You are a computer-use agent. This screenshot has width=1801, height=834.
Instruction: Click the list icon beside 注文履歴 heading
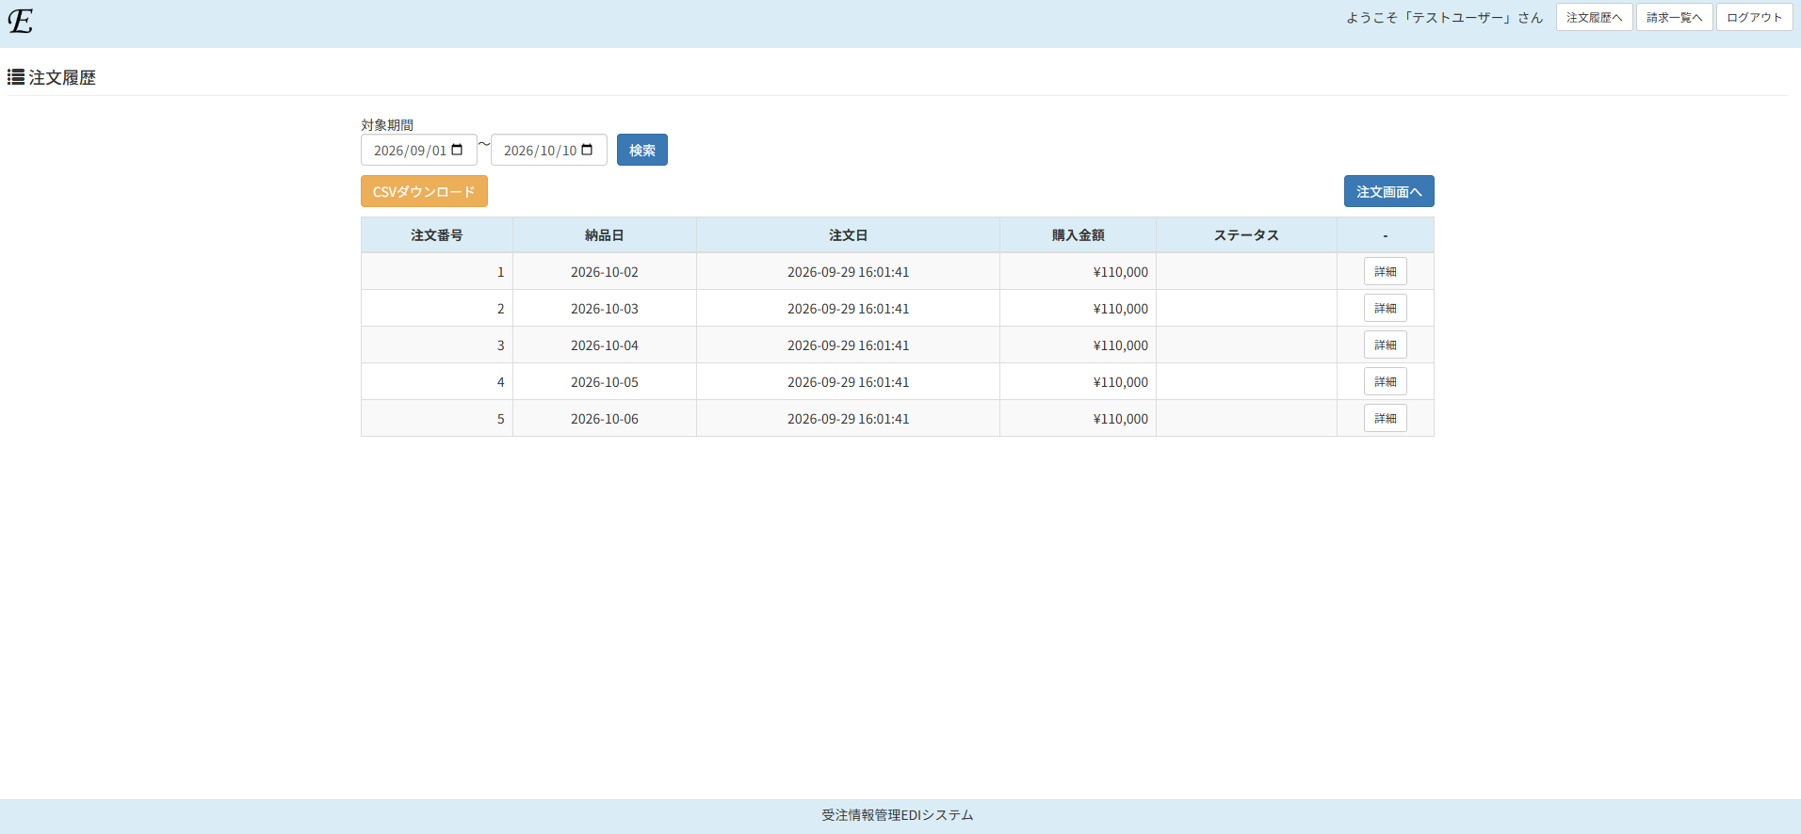click(x=16, y=77)
